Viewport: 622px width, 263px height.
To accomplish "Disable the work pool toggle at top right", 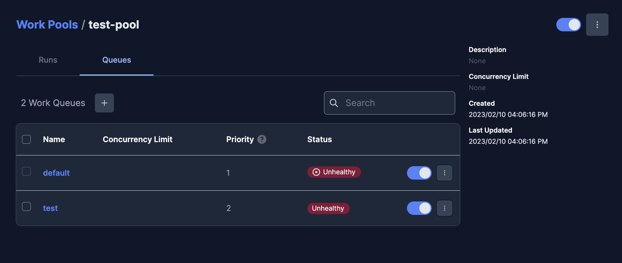I will (569, 25).
